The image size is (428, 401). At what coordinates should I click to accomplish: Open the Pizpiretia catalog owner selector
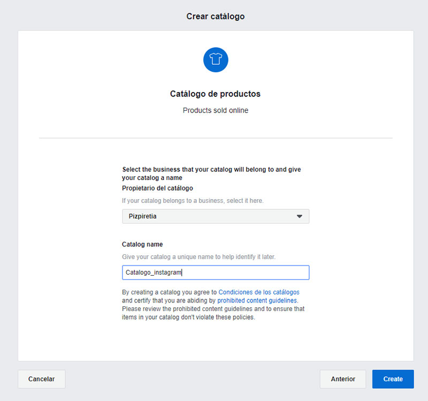216,216
